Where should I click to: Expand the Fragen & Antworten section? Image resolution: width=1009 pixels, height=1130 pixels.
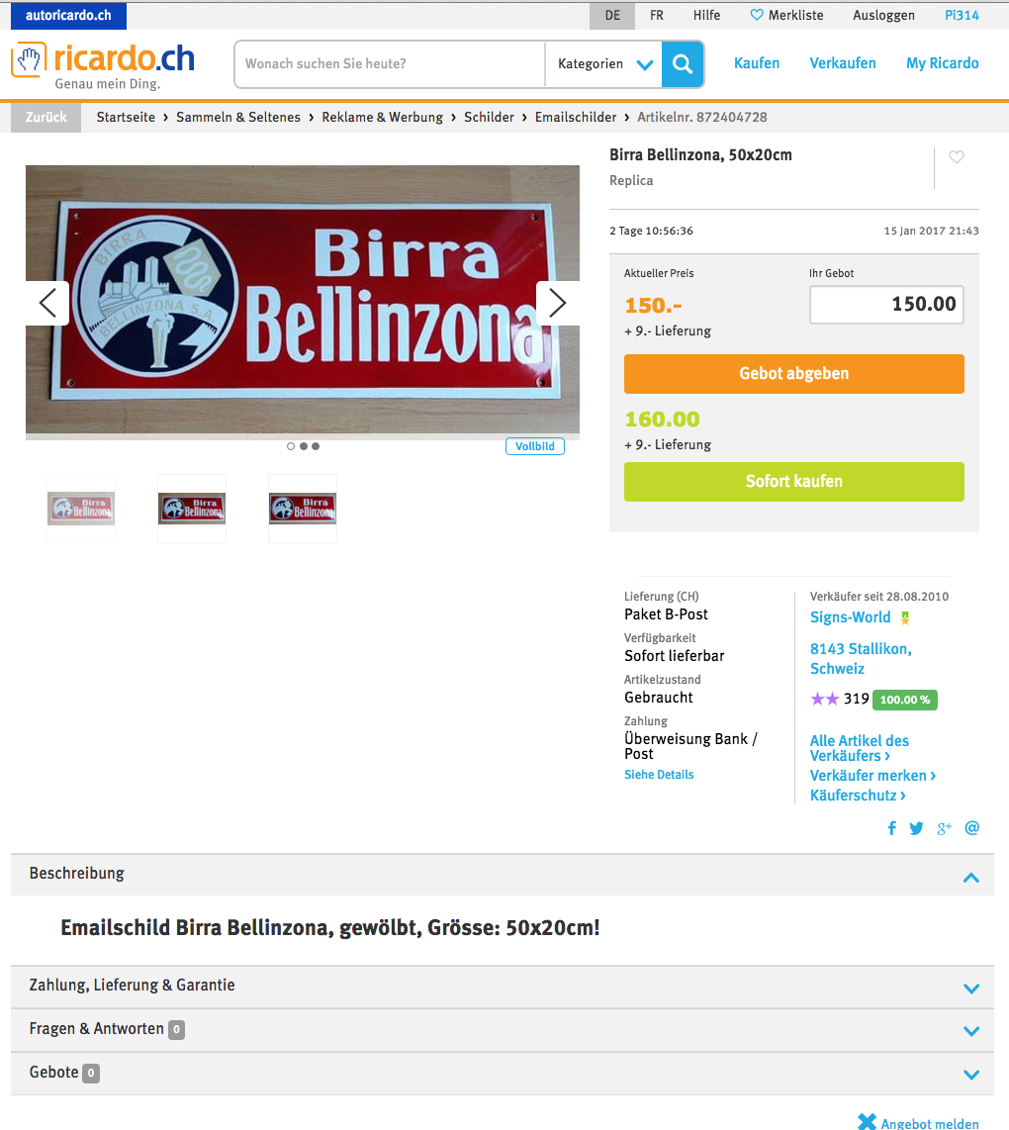pyautogui.click(x=503, y=1030)
